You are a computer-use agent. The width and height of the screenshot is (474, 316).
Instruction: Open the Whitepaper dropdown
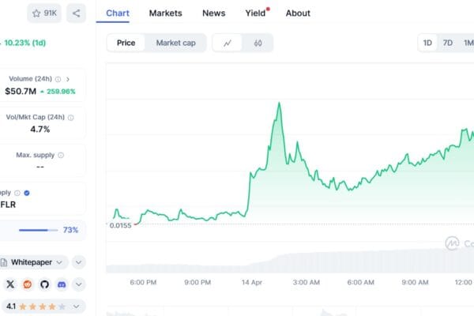[34, 262]
